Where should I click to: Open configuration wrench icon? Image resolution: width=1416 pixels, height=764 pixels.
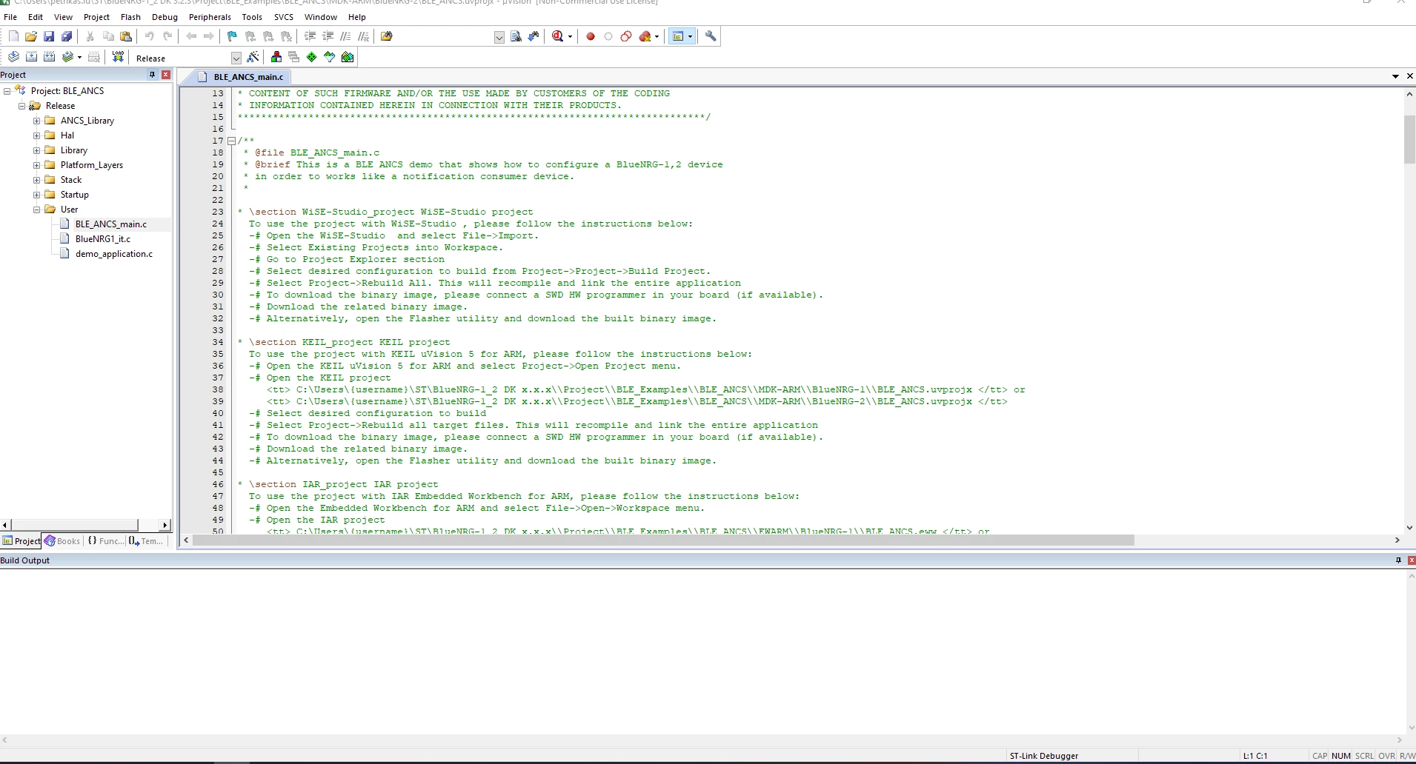pyautogui.click(x=711, y=36)
